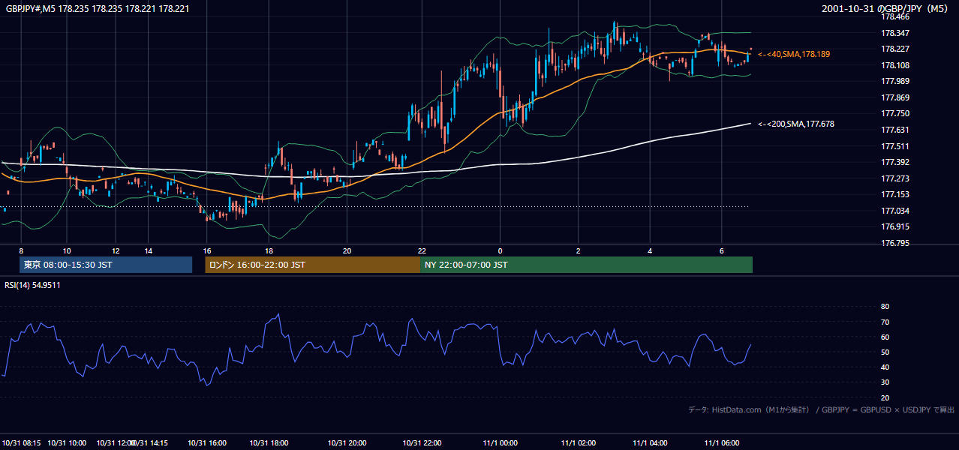959x450 pixels.
Task: Click RSI scale level 60
Action: [885, 337]
